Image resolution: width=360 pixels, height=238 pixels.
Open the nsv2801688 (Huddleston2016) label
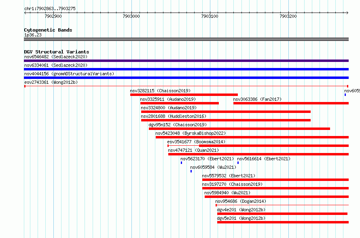174,116
